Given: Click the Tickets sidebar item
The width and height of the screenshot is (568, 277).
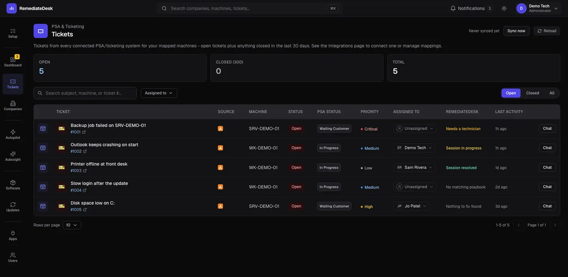Looking at the screenshot, I should tap(13, 84).
